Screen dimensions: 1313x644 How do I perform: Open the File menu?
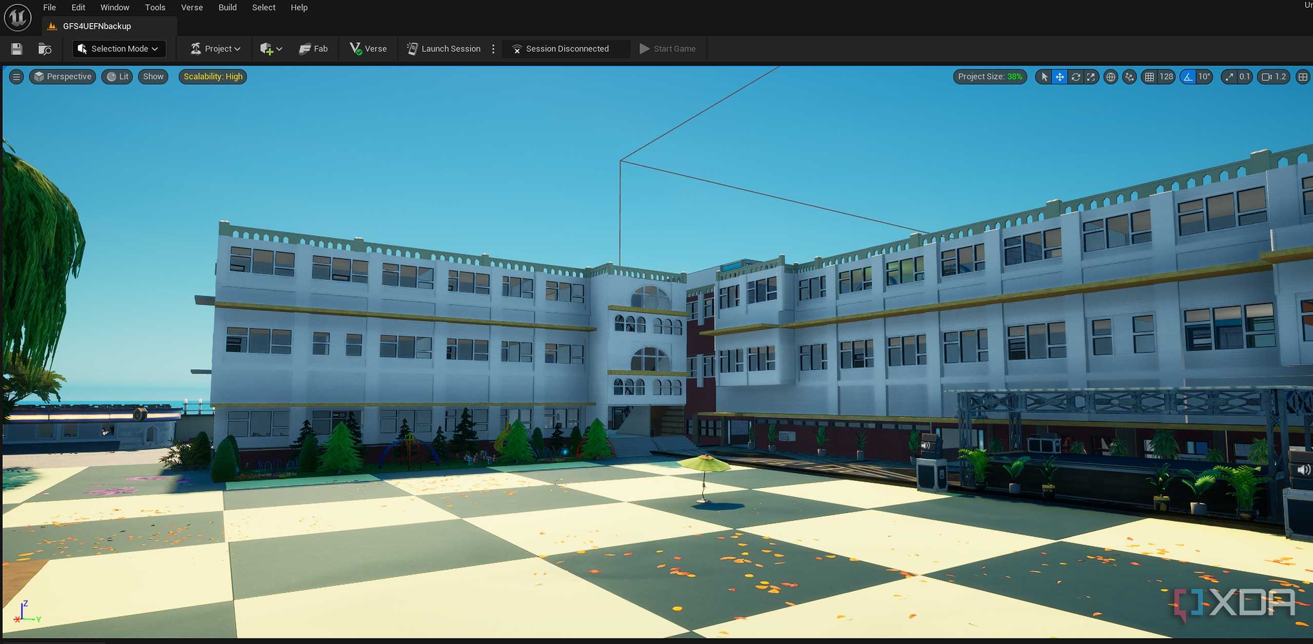49,7
